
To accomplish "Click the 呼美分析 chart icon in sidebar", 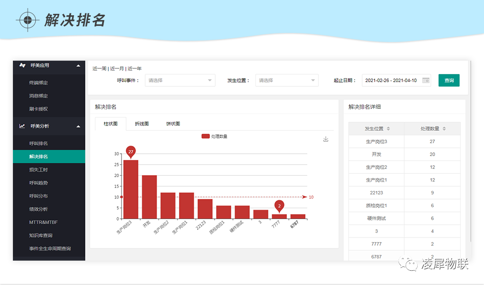I will click(x=22, y=126).
